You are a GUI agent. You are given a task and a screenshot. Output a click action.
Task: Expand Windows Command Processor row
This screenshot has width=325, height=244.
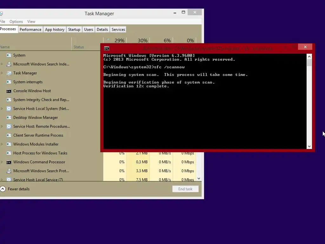(x=2, y=162)
